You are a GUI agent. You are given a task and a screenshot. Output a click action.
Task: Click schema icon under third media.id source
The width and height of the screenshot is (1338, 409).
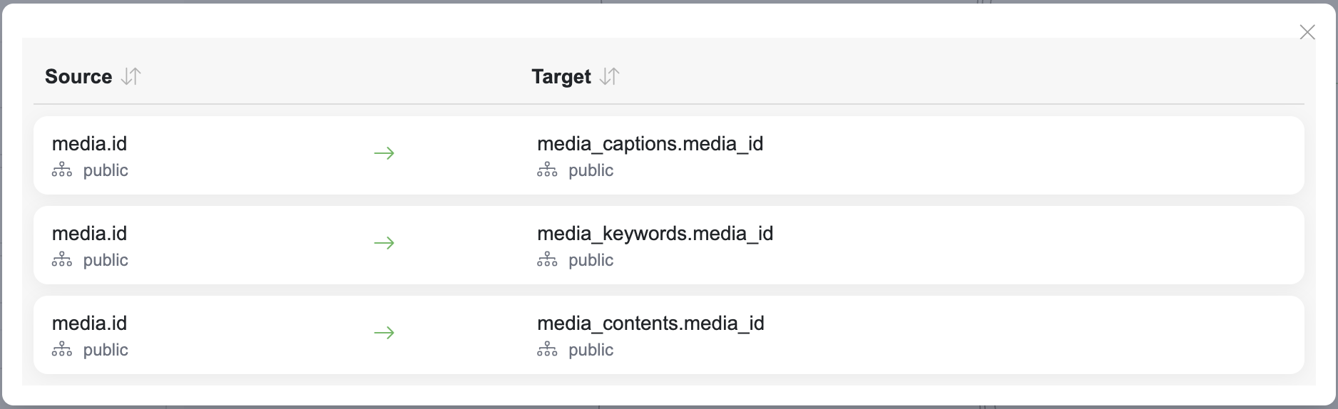(62, 350)
